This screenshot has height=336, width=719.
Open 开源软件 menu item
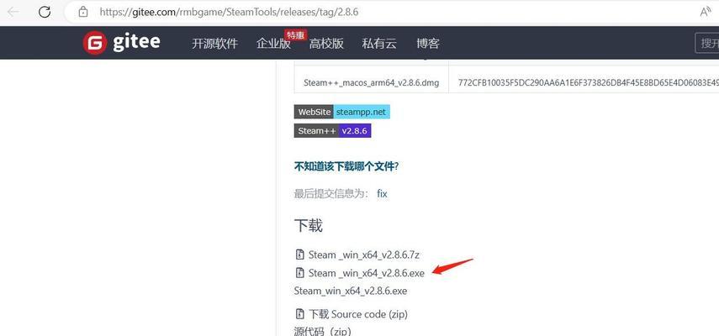coord(214,44)
